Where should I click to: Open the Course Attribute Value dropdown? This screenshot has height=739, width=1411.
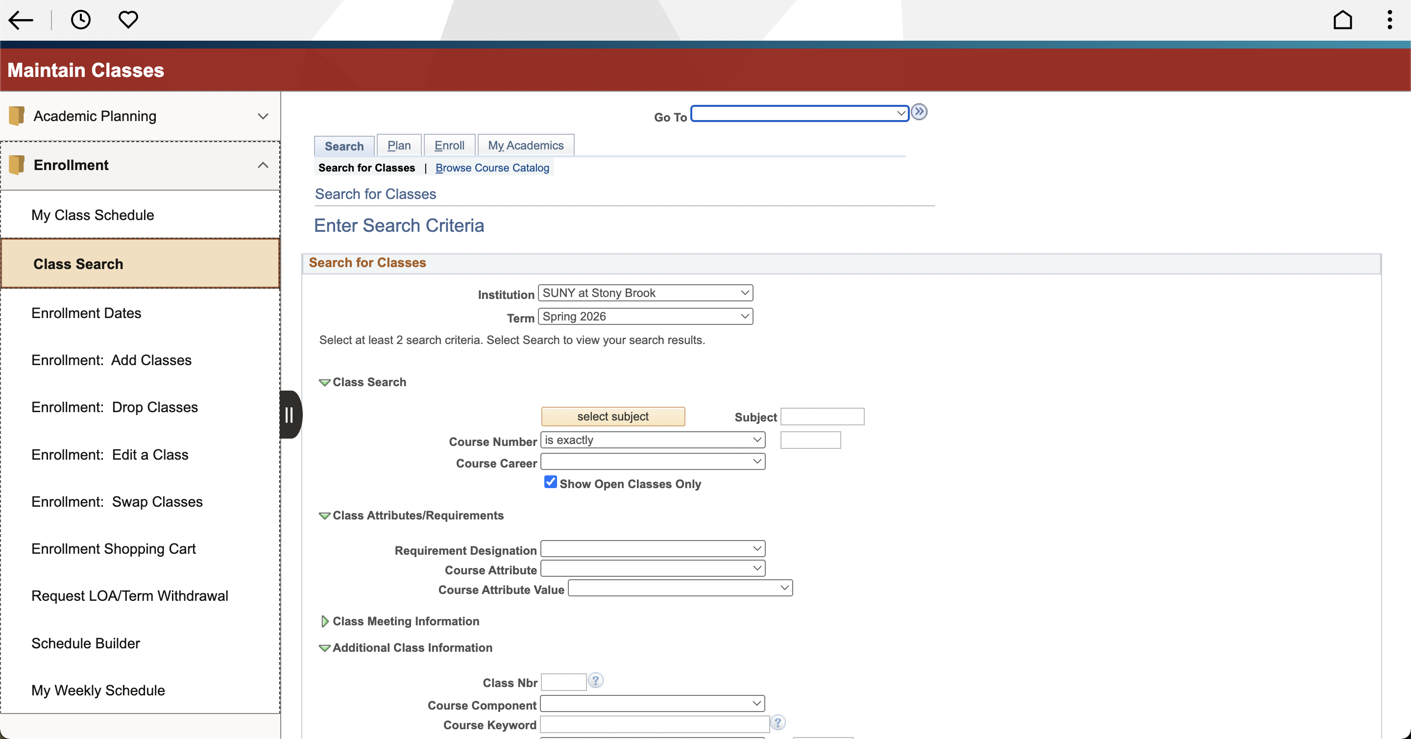click(681, 589)
